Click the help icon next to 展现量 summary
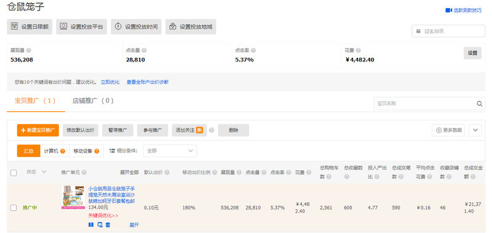 coord(28,50)
